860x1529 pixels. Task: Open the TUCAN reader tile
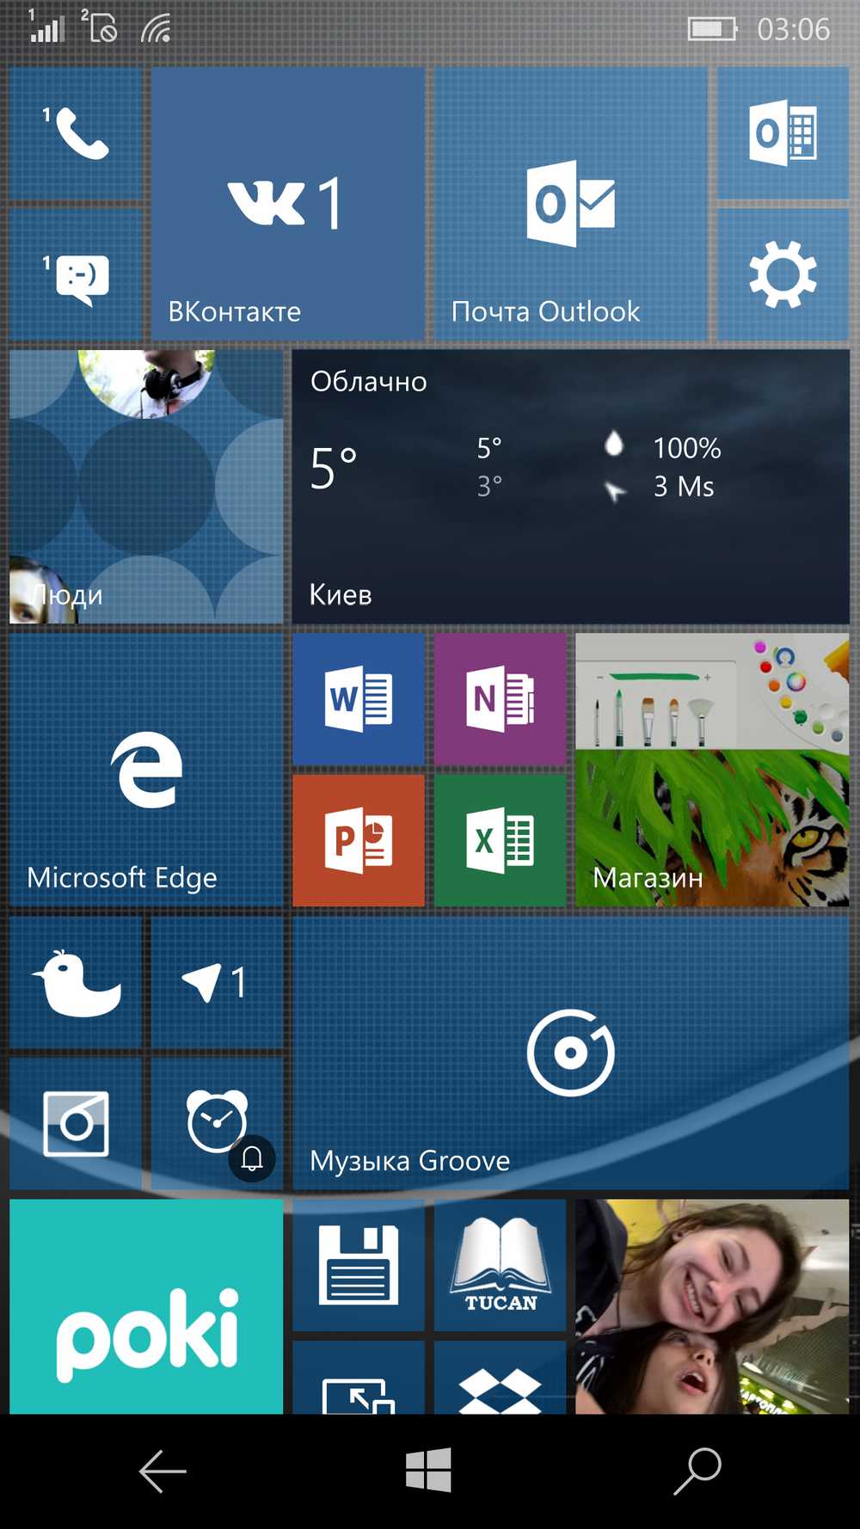501,1265
